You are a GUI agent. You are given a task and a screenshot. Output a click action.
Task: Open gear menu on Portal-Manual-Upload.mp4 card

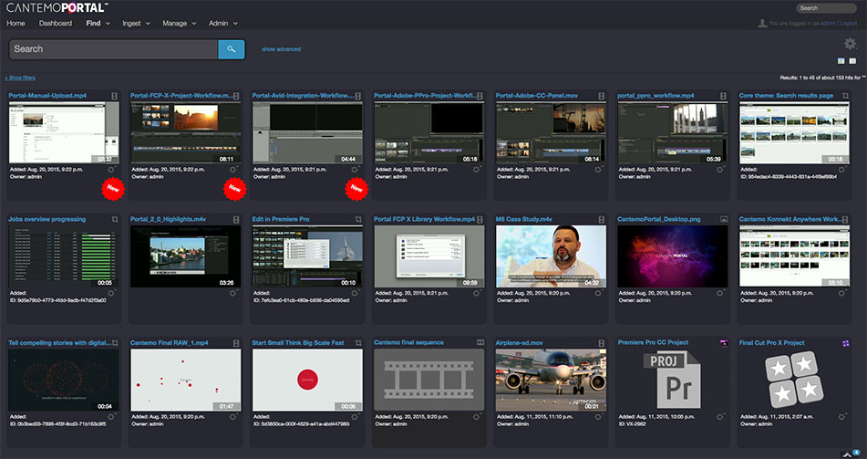point(111,170)
